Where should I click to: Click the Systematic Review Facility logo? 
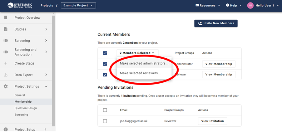click(20, 5)
